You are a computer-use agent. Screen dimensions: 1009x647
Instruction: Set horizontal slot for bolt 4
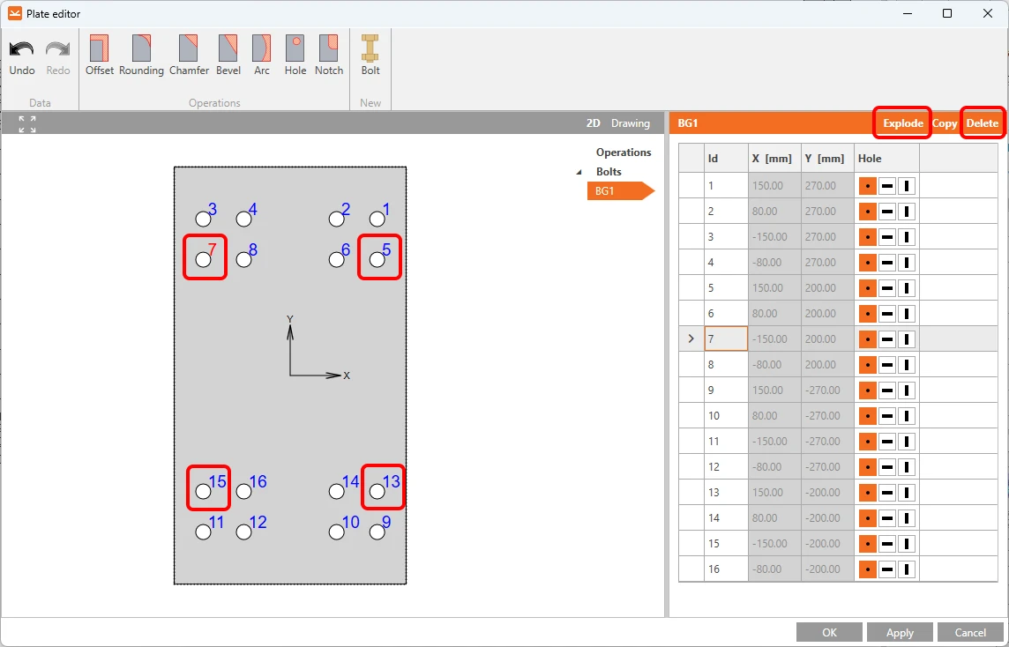886,263
